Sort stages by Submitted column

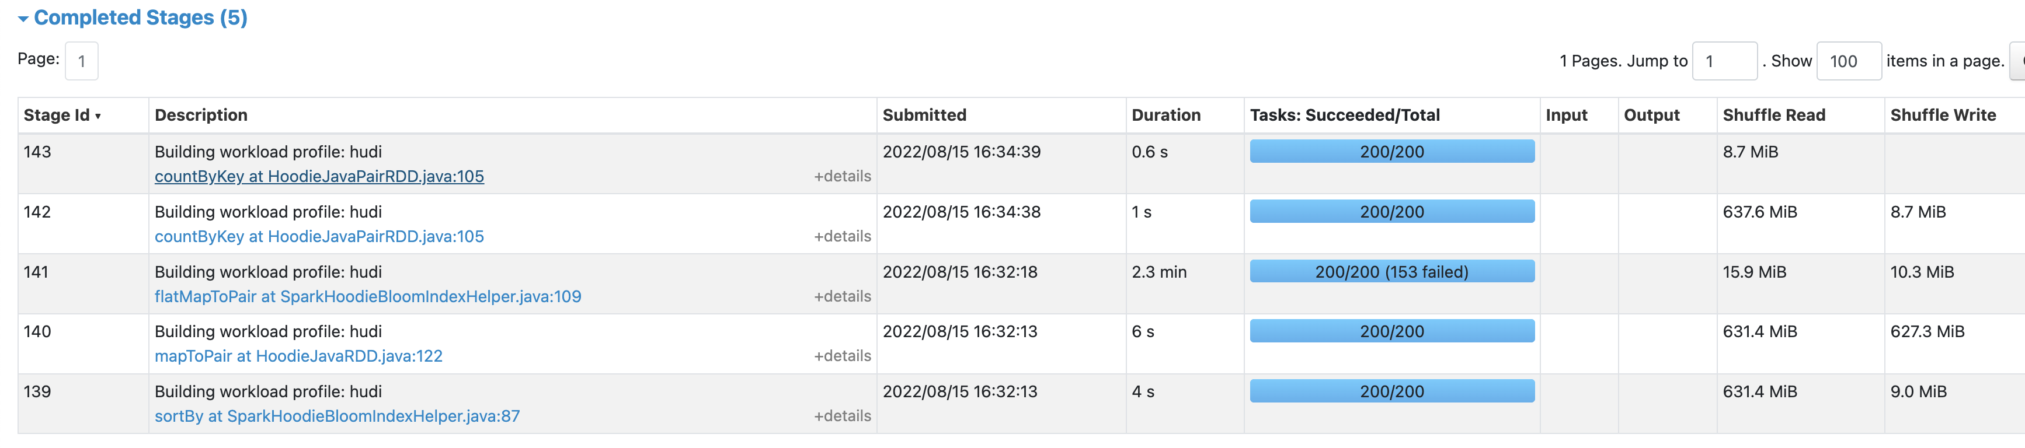(925, 115)
